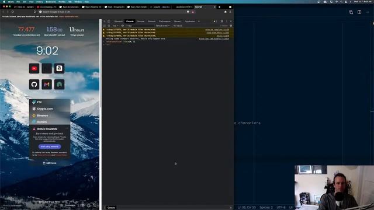Close the DevTools panel
This screenshot has width=374, height=210.
[231, 22]
